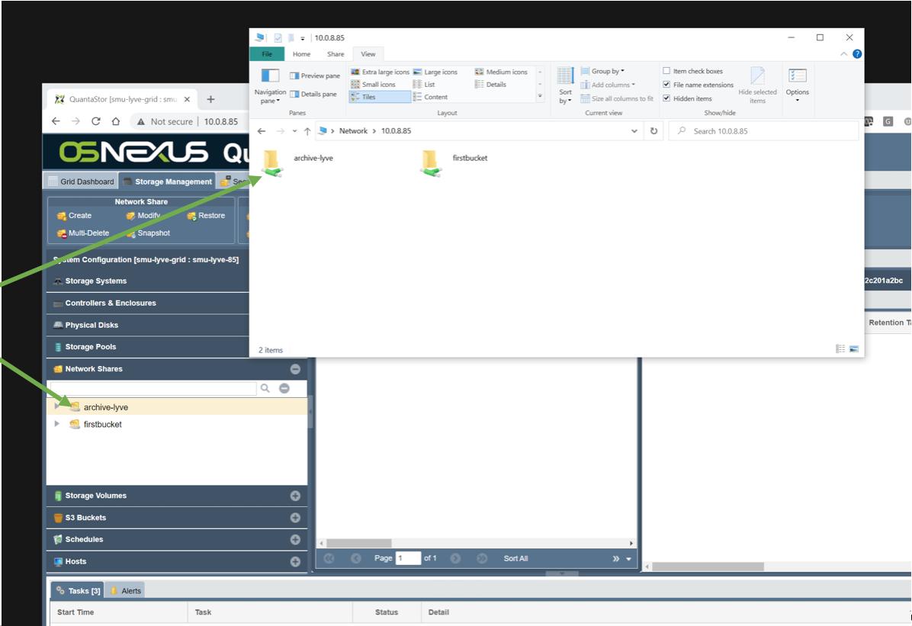Open the Home ribbon tab

point(301,54)
